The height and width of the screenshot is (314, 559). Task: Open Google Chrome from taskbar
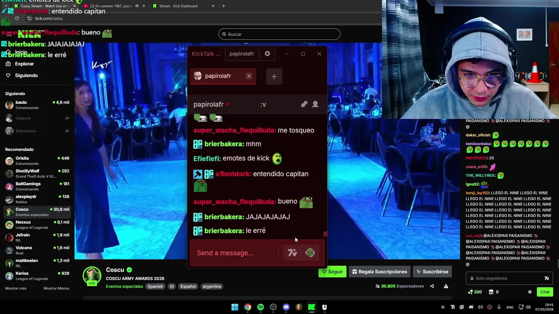point(248,307)
